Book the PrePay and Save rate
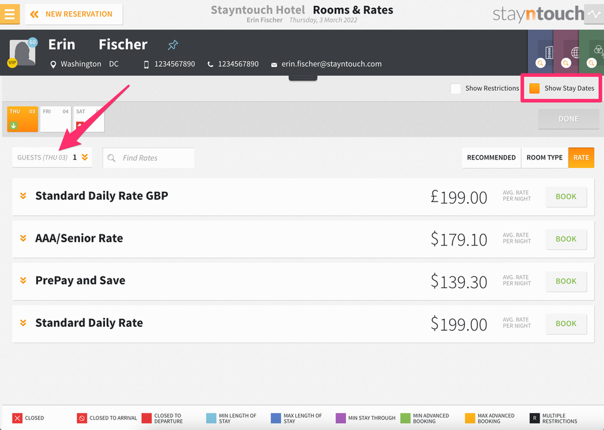The height and width of the screenshot is (430, 604). pyautogui.click(x=566, y=282)
